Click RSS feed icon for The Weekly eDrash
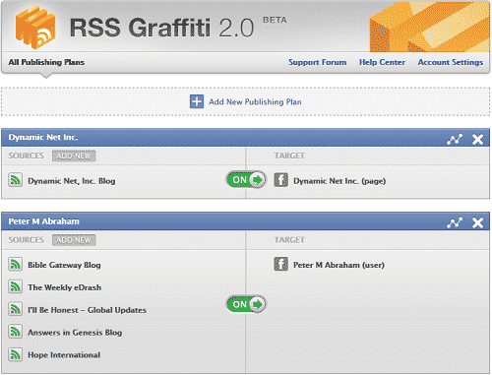Viewport: 492px width, 375px height. (x=15, y=286)
